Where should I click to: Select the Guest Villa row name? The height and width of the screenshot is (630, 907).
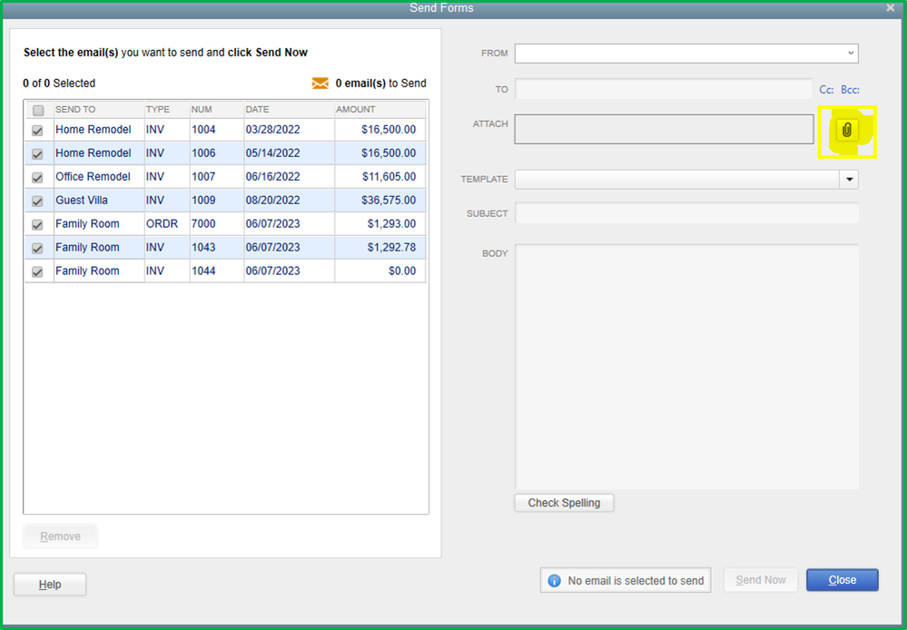coord(82,200)
